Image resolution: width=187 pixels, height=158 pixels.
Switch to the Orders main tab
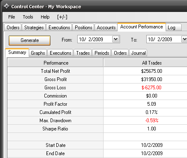13,28
